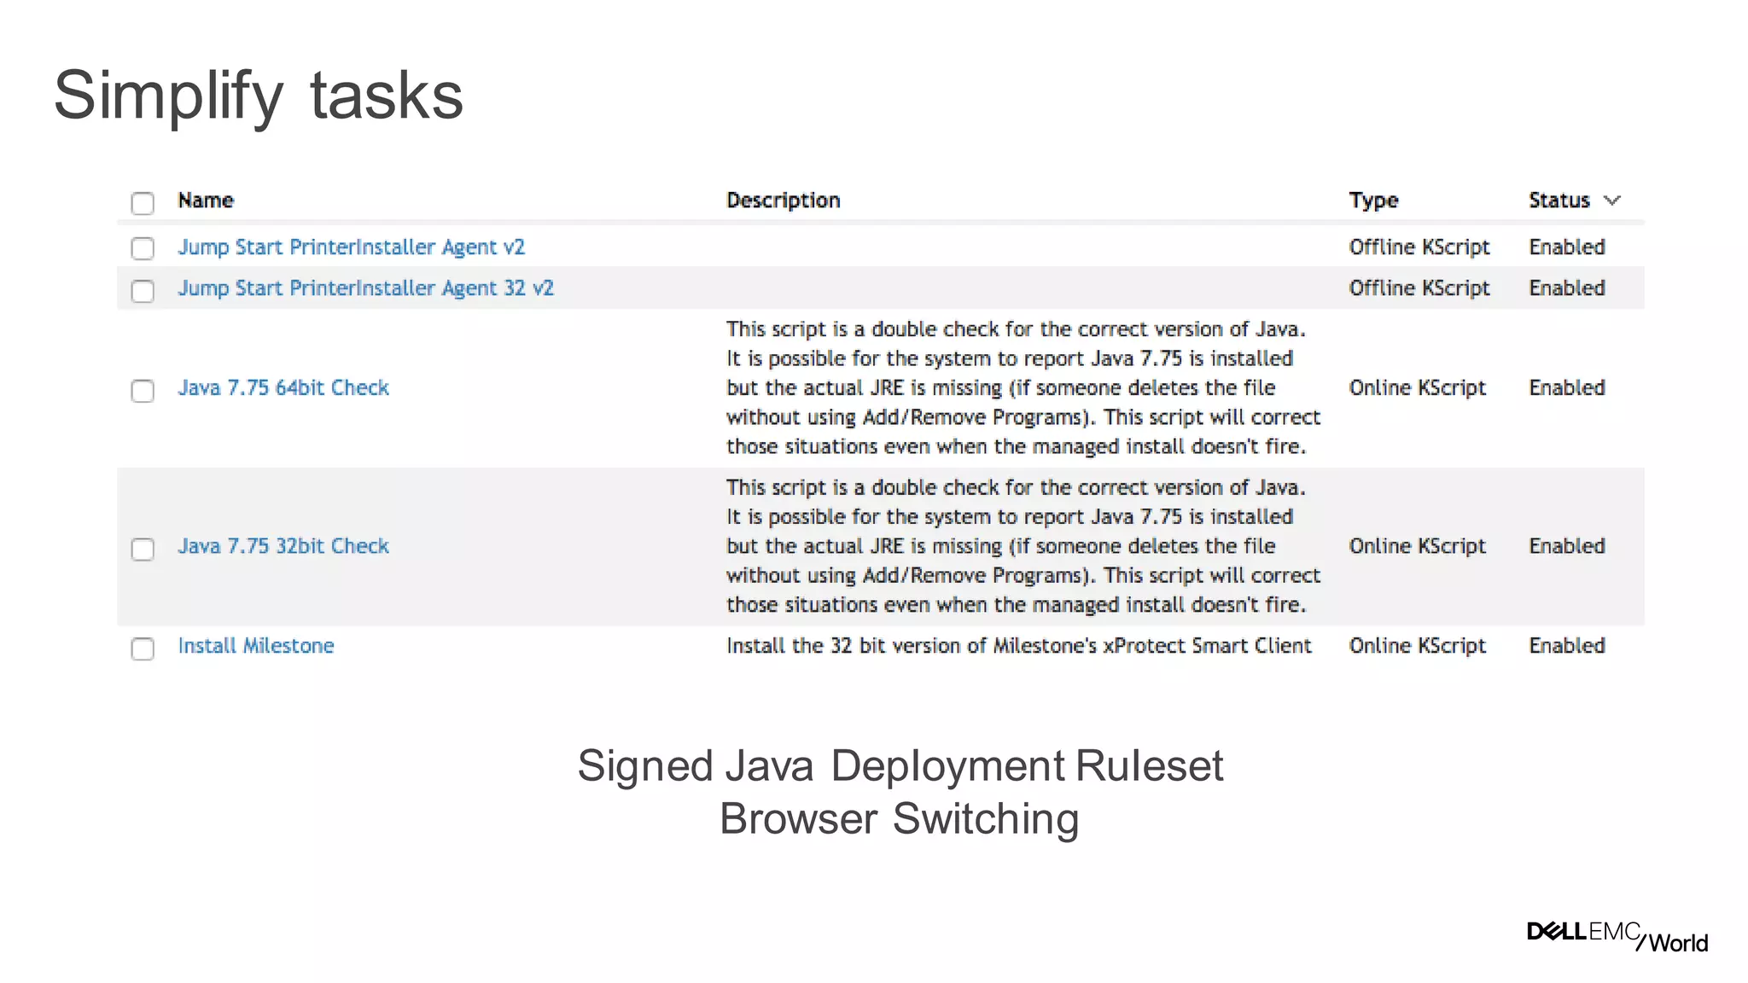Click Enabled status in Install Milestone row
The height and width of the screenshot is (983, 1748).
(1567, 646)
